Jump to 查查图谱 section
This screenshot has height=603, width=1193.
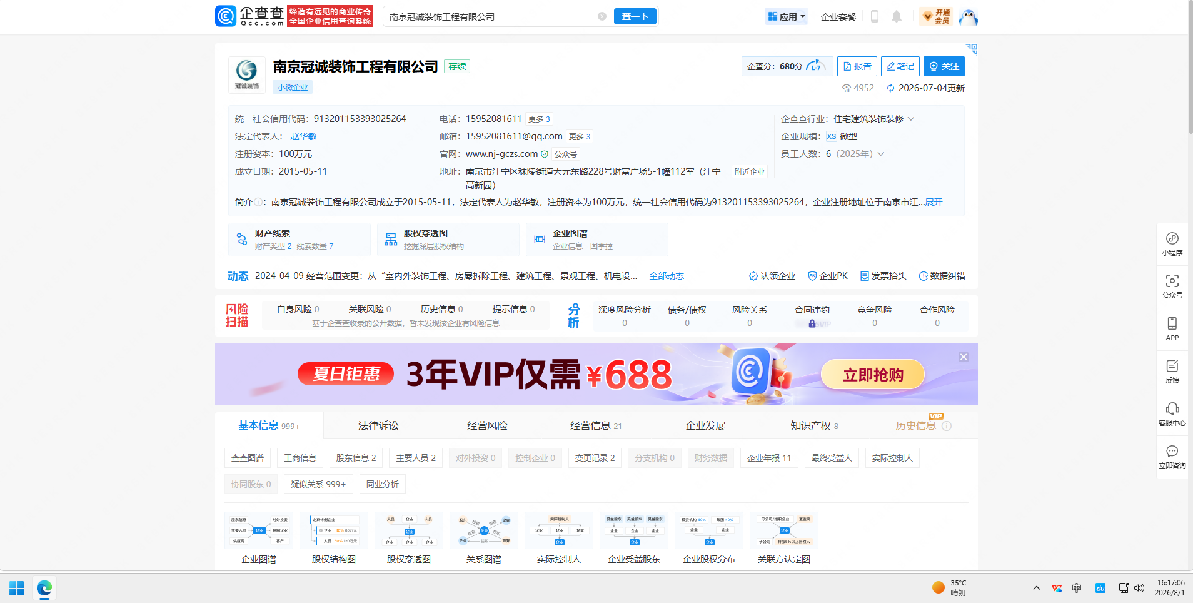248,458
